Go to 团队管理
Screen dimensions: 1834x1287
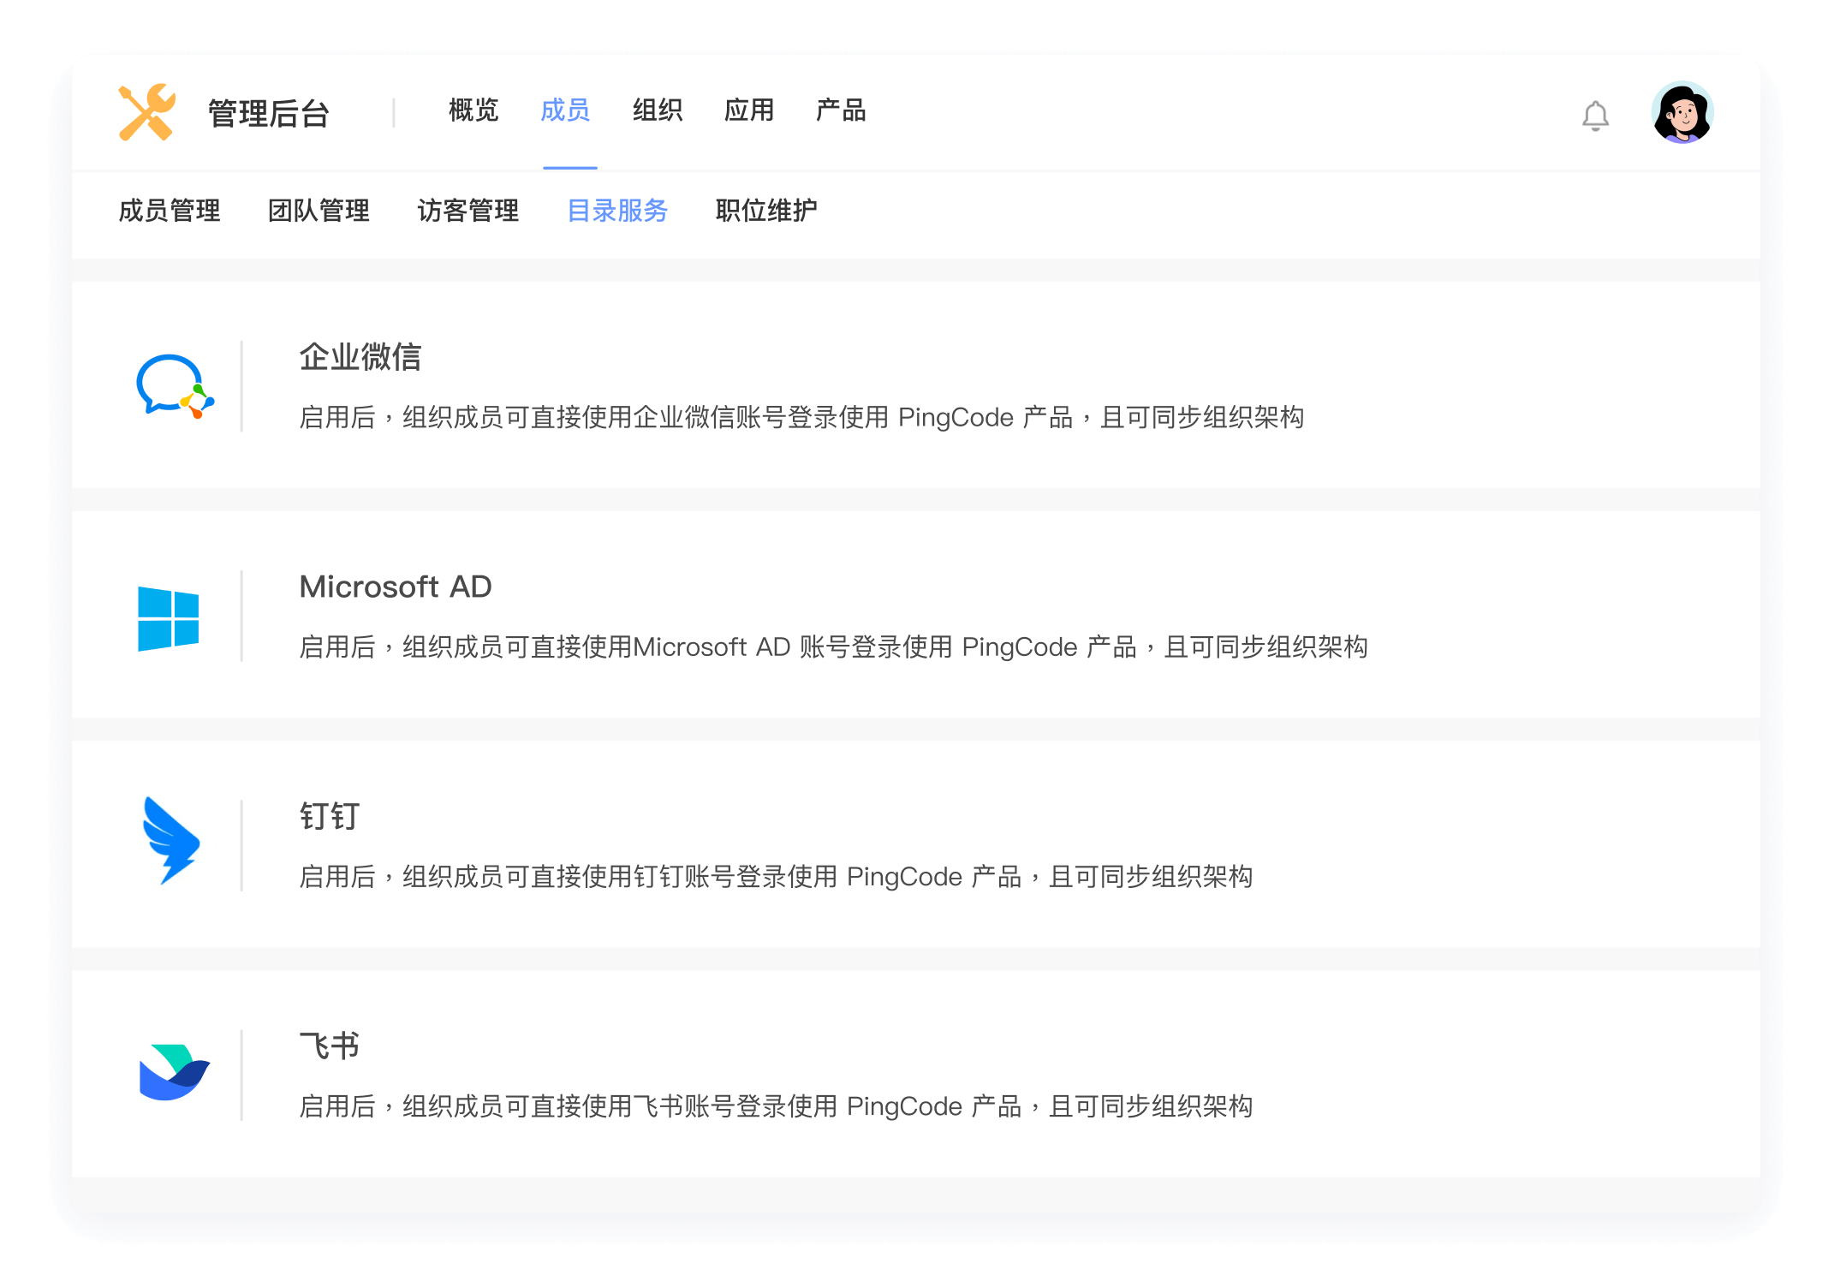(x=320, y=211)
